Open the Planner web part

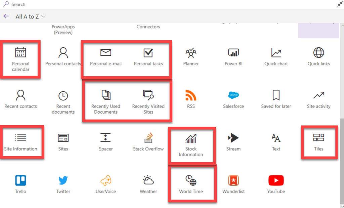tap(191, 57)
